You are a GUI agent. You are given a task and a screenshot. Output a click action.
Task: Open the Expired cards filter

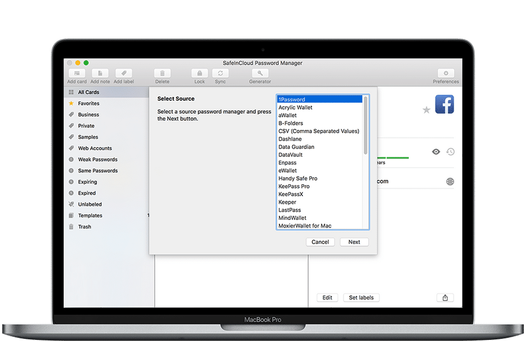pyautogui.click(x=106, y=193)
